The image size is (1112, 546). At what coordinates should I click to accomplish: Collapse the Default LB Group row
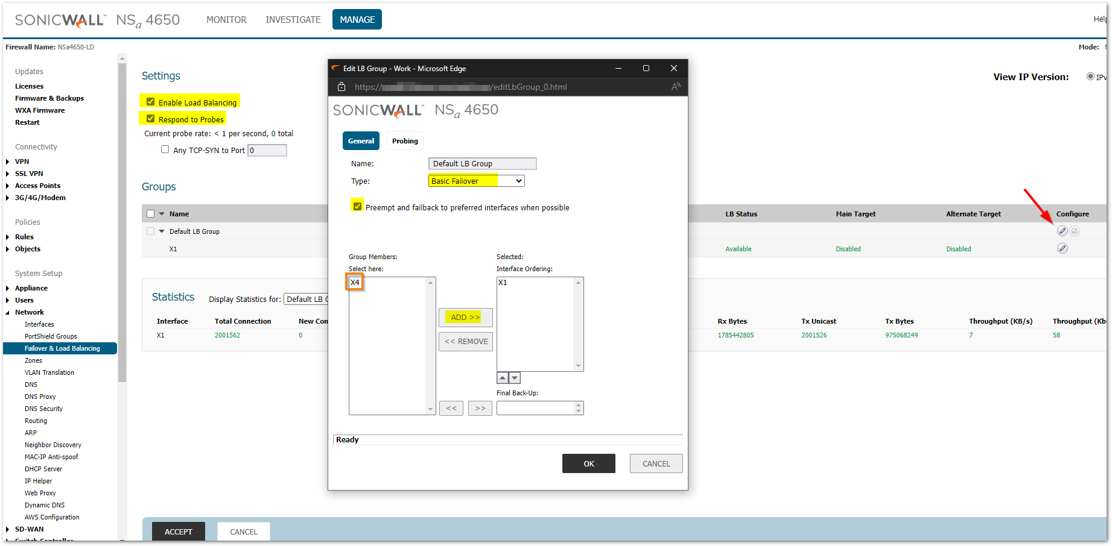click(162, 231)
